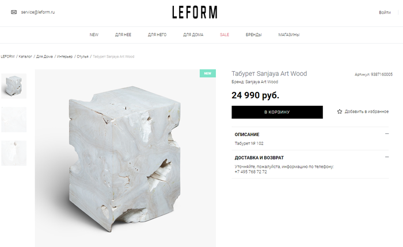This screenshot has width=403, height=247.
Task: Open the ДЛЯ НЕЕ menu
Action: point(123,34)
